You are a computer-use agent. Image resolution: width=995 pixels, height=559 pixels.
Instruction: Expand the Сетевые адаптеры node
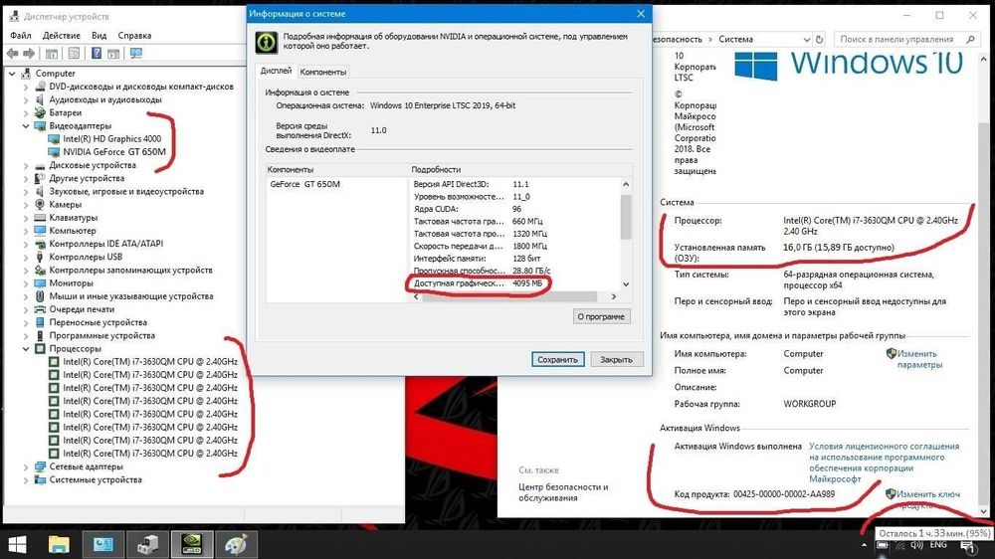pyautogui.click(x=26, y=467)
